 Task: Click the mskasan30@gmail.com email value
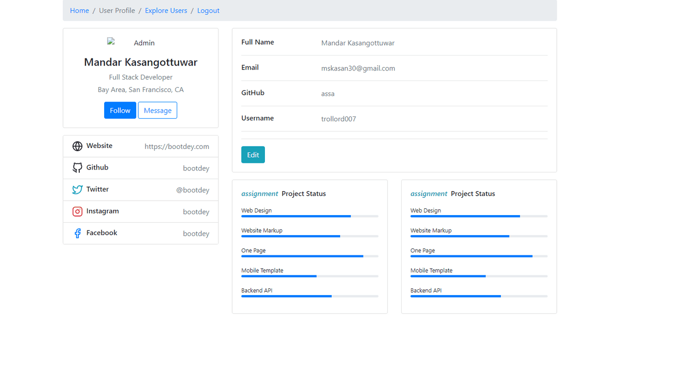pyautogui.click(x=358, y=68)
